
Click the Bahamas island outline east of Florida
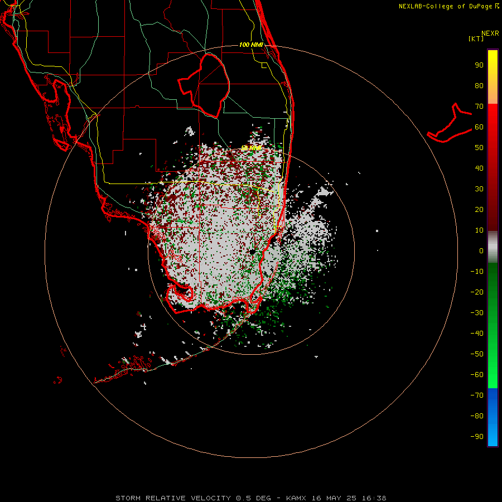tap(450, 124)
